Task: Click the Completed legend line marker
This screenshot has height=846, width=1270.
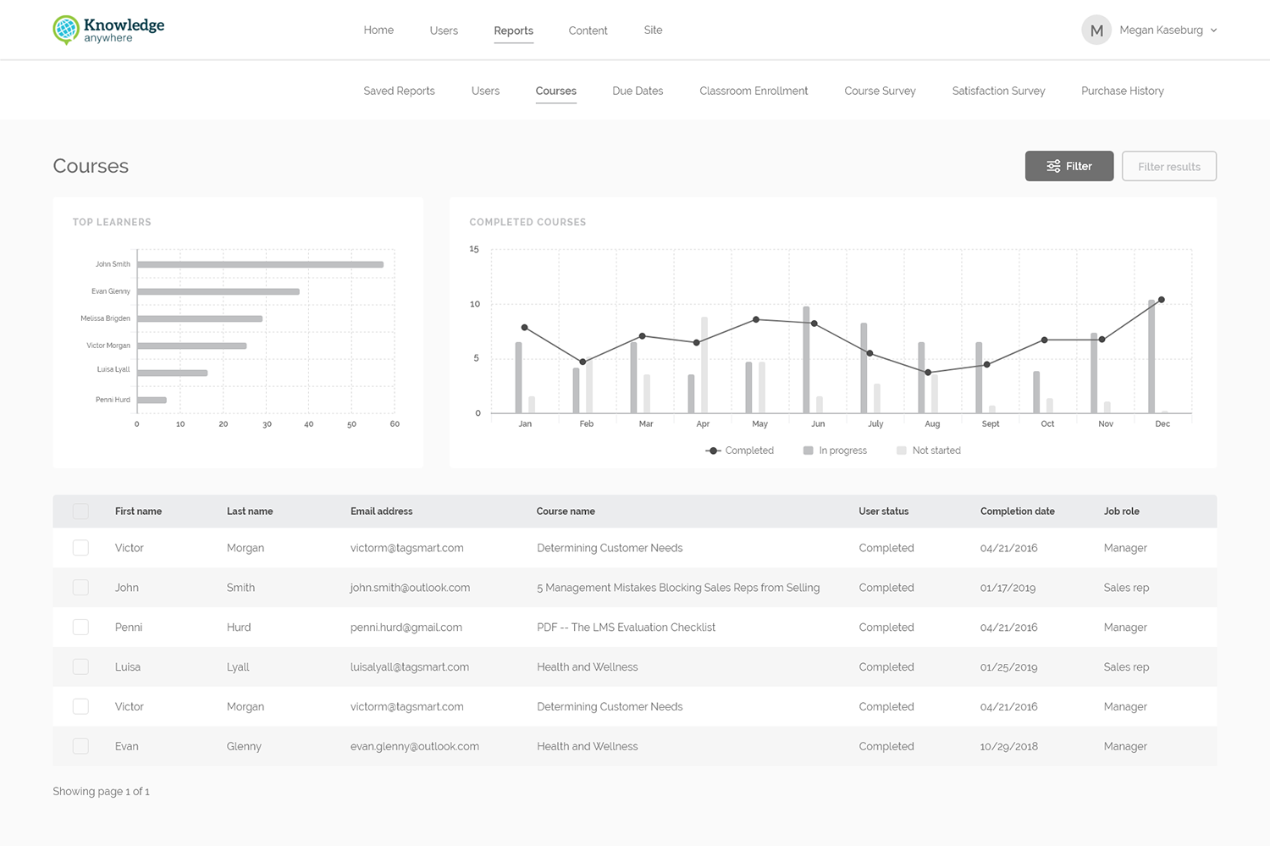Action: tap(713, 451)
